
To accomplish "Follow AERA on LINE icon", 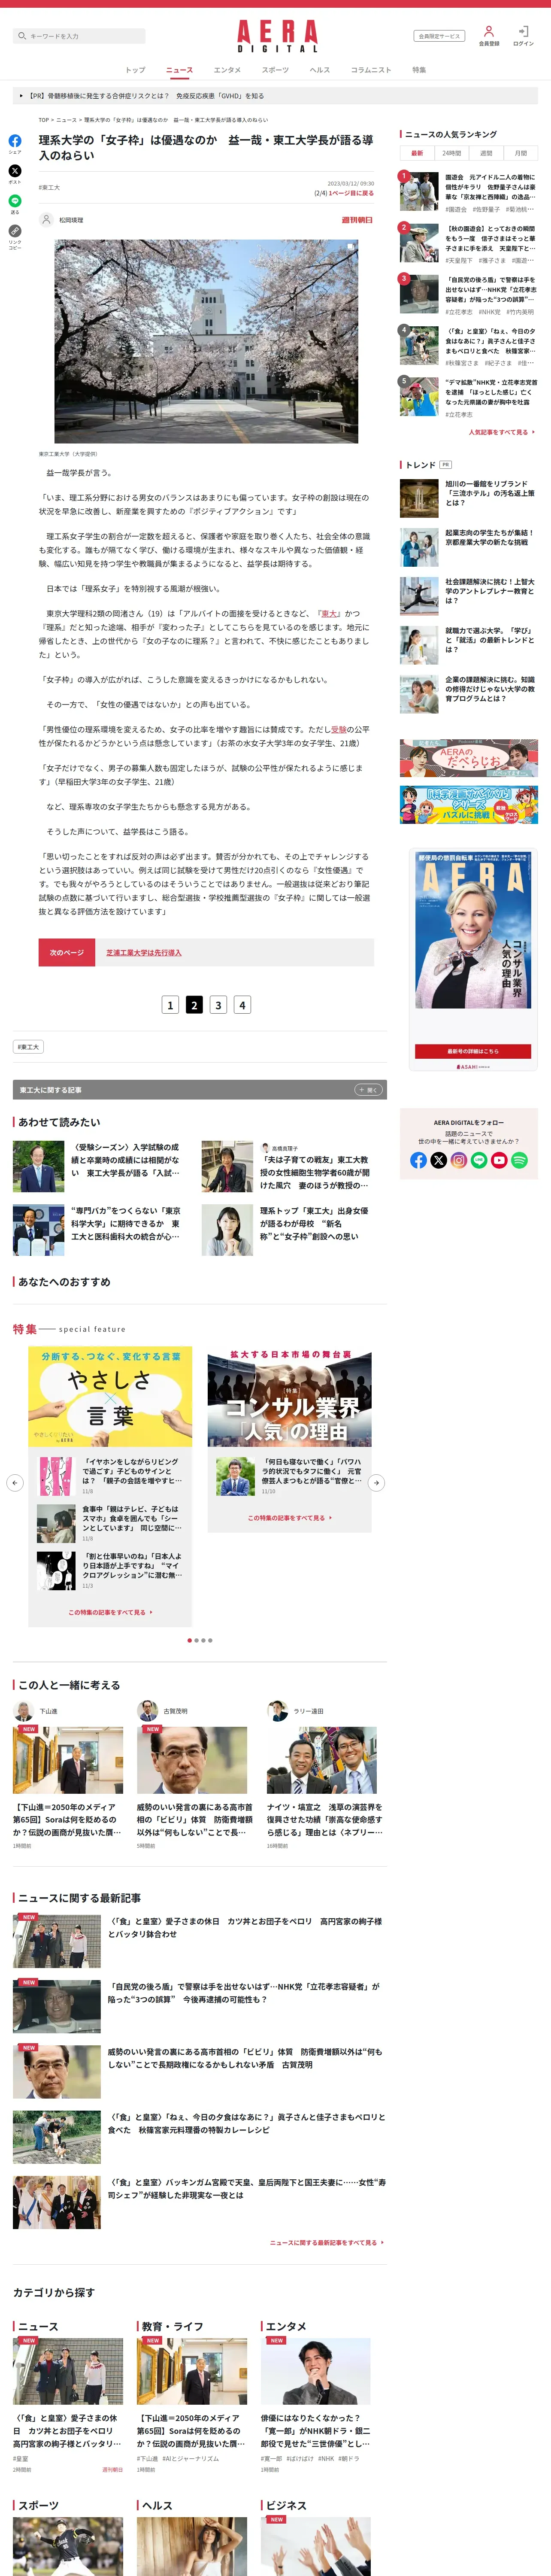I will [479, 1160].
